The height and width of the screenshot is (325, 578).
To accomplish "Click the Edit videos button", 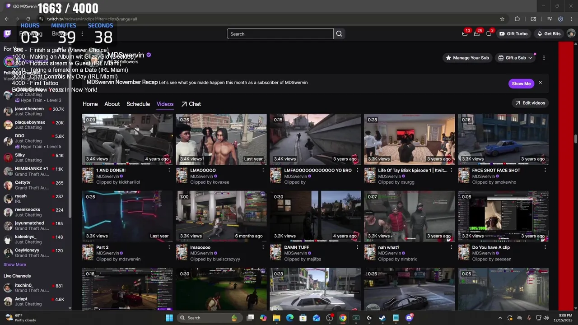I will click(x=531, y=103).
